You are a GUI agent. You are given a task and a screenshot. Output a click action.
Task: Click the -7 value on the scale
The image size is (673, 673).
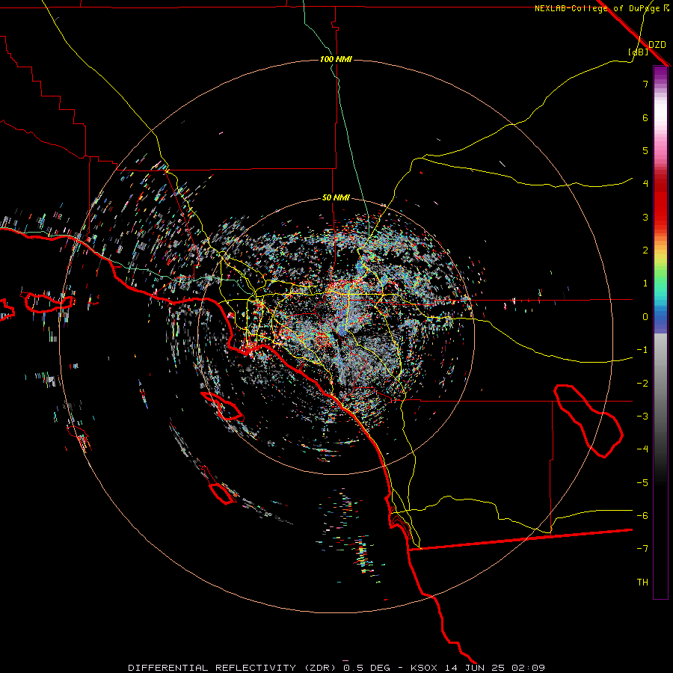[642, 549]
